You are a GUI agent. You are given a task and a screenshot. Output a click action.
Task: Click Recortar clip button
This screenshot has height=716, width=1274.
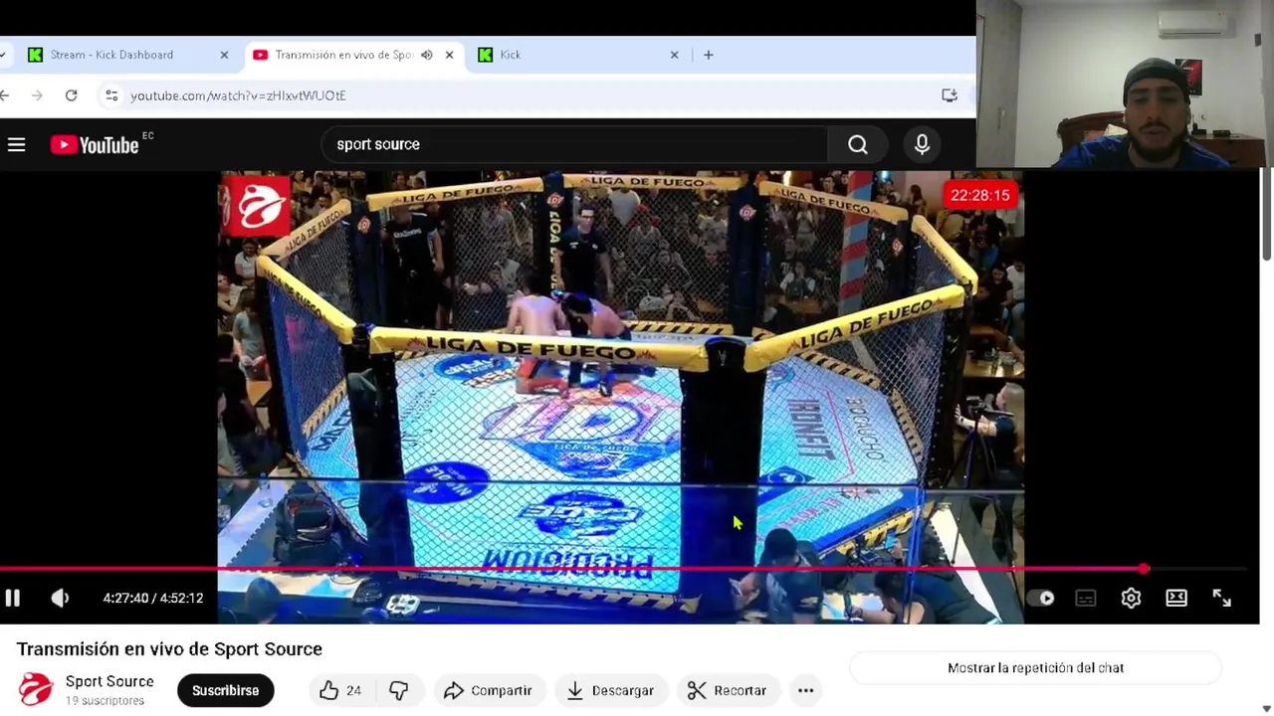(x=727, y=690)
